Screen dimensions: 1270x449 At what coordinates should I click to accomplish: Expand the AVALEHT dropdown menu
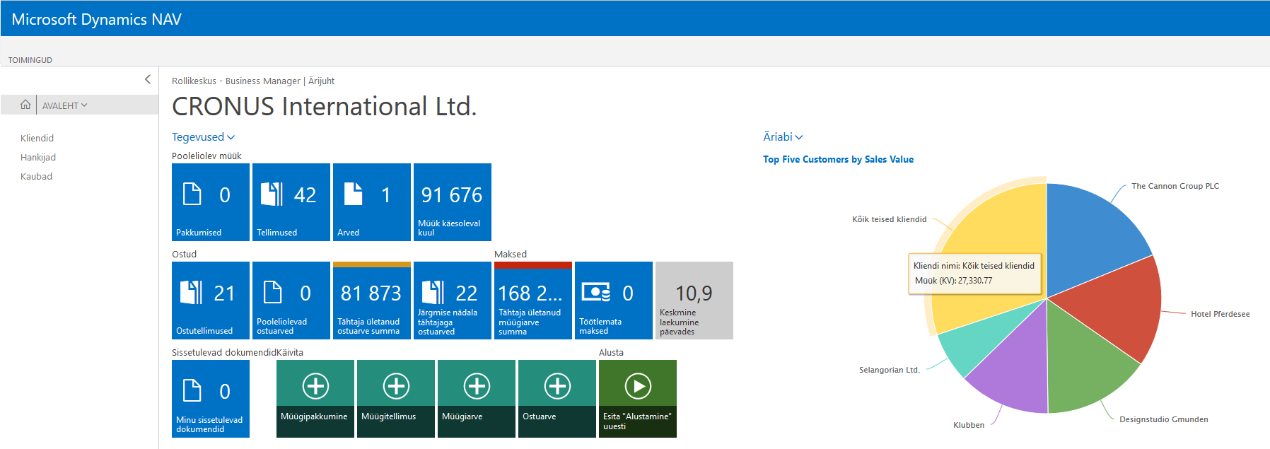coord(65,105)
